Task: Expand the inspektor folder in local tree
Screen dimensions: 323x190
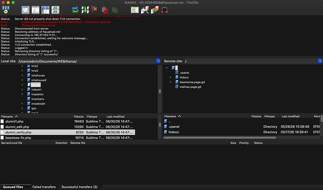Action: coord(22,94)
